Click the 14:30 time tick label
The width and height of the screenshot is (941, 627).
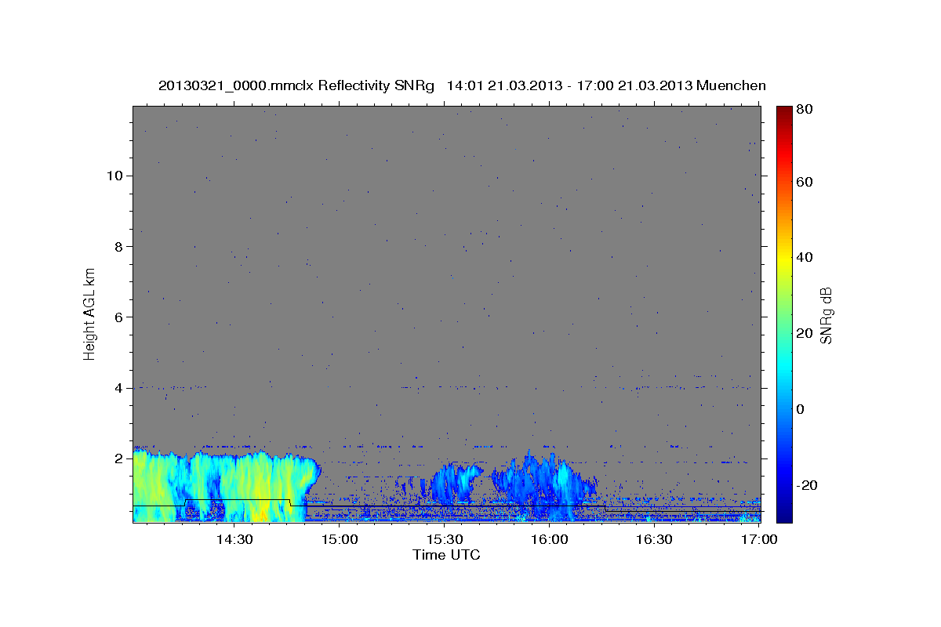[x=234, y=539]
